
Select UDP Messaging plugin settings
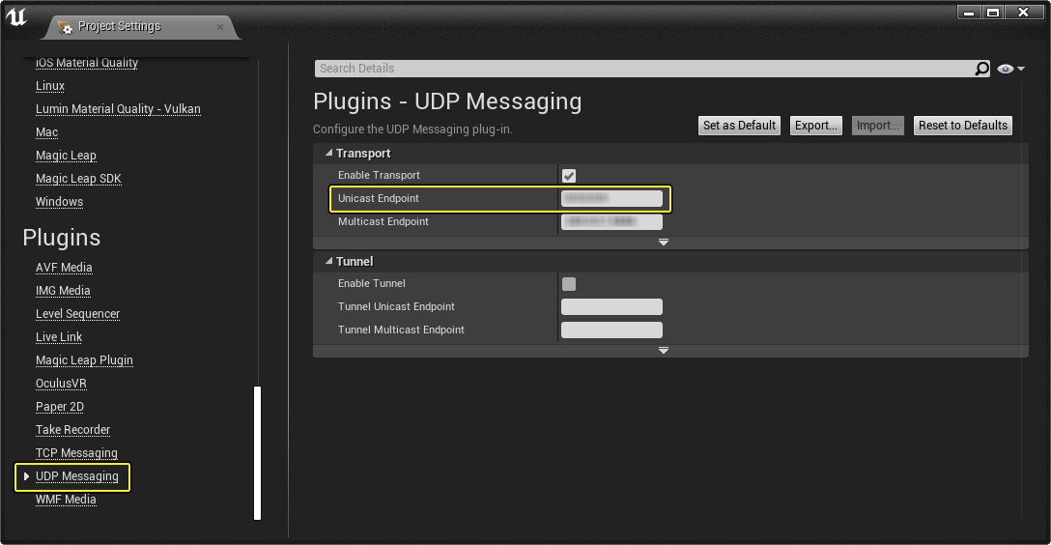click(x=77, y=476)
